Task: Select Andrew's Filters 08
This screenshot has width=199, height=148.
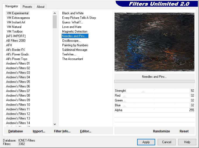Action: point(18,96)
